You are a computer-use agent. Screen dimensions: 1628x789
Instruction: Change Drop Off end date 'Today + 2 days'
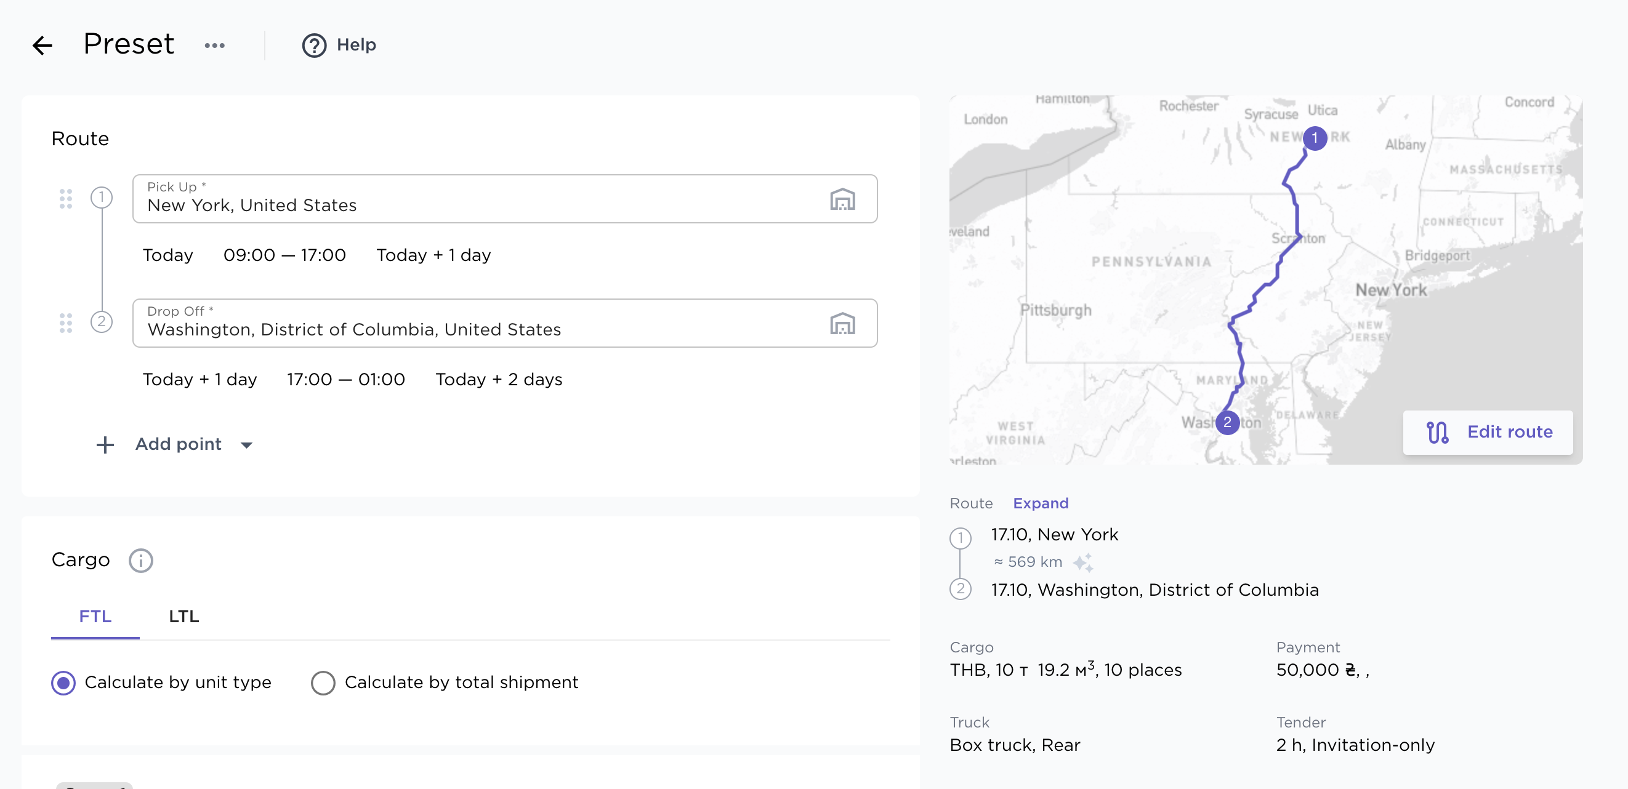point(499,380)
